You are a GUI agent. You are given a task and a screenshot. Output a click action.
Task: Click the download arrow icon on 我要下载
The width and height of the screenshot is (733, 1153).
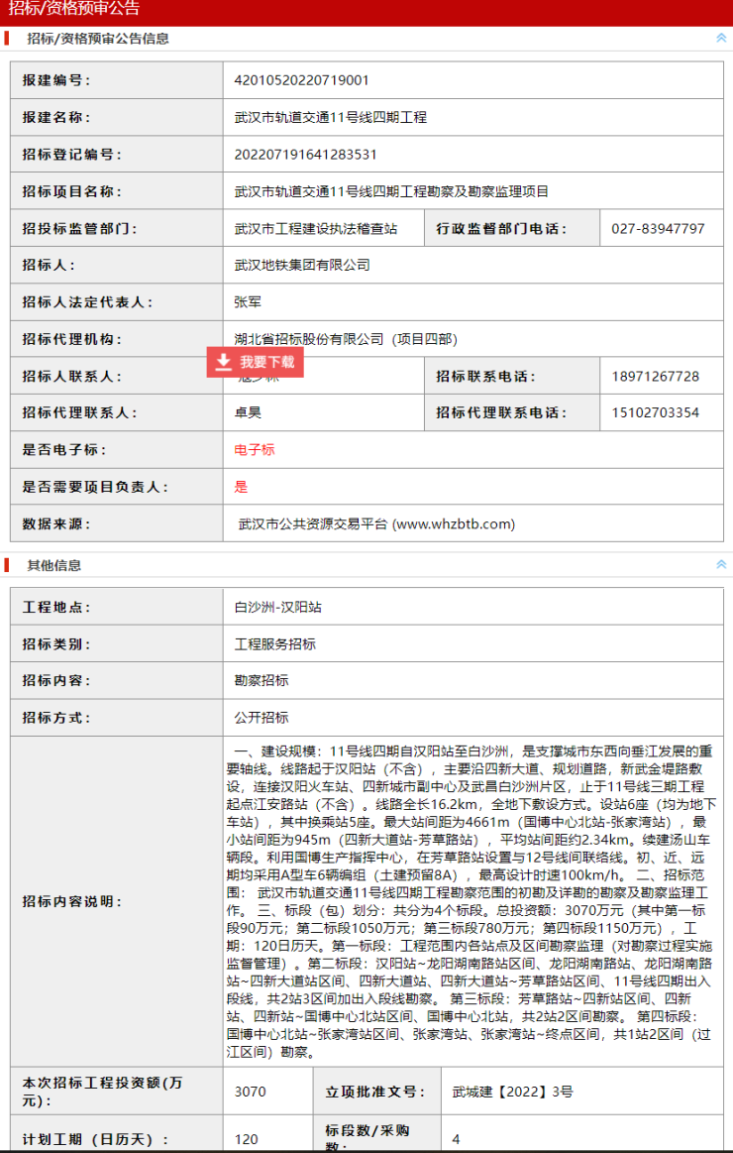tap(225, 363)
